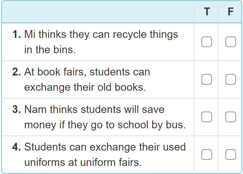The width and height of the screenshot is (243, 174).
Task: Click the bold number 3 label
Action: 17,110
